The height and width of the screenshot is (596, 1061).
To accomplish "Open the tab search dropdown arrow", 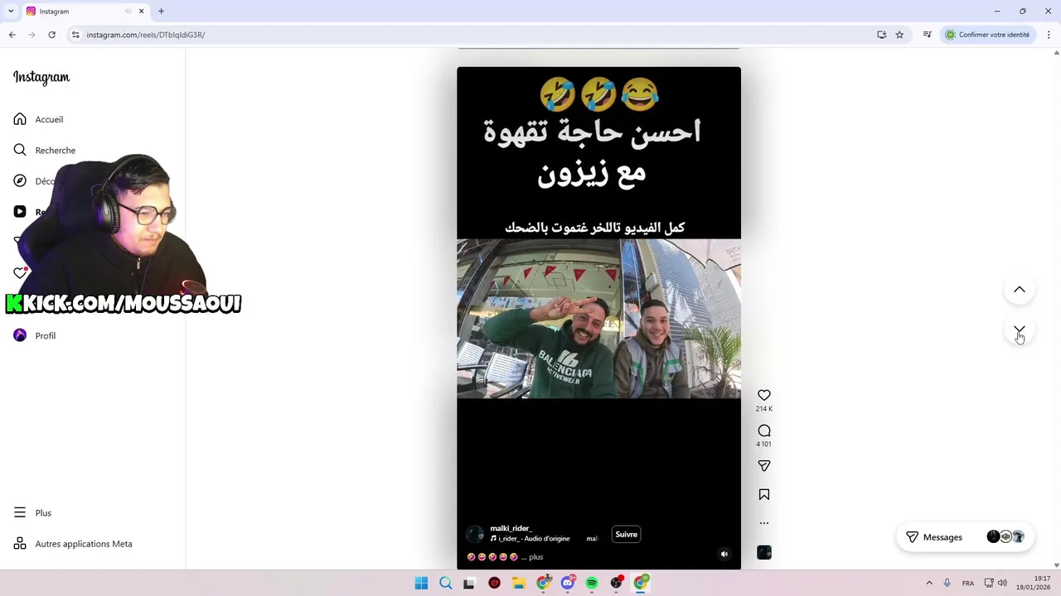I will coord(11,11).
